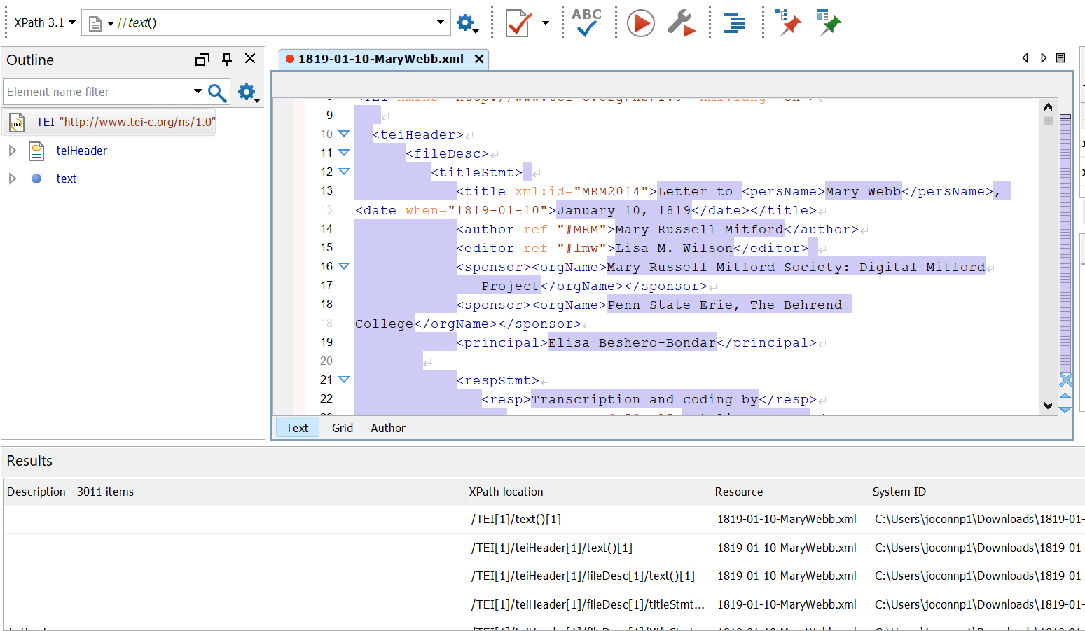The height and width of the screenshot is (631, 1085).
Task: Sort results by XPath location column
Action: click(x=588, y=492)
